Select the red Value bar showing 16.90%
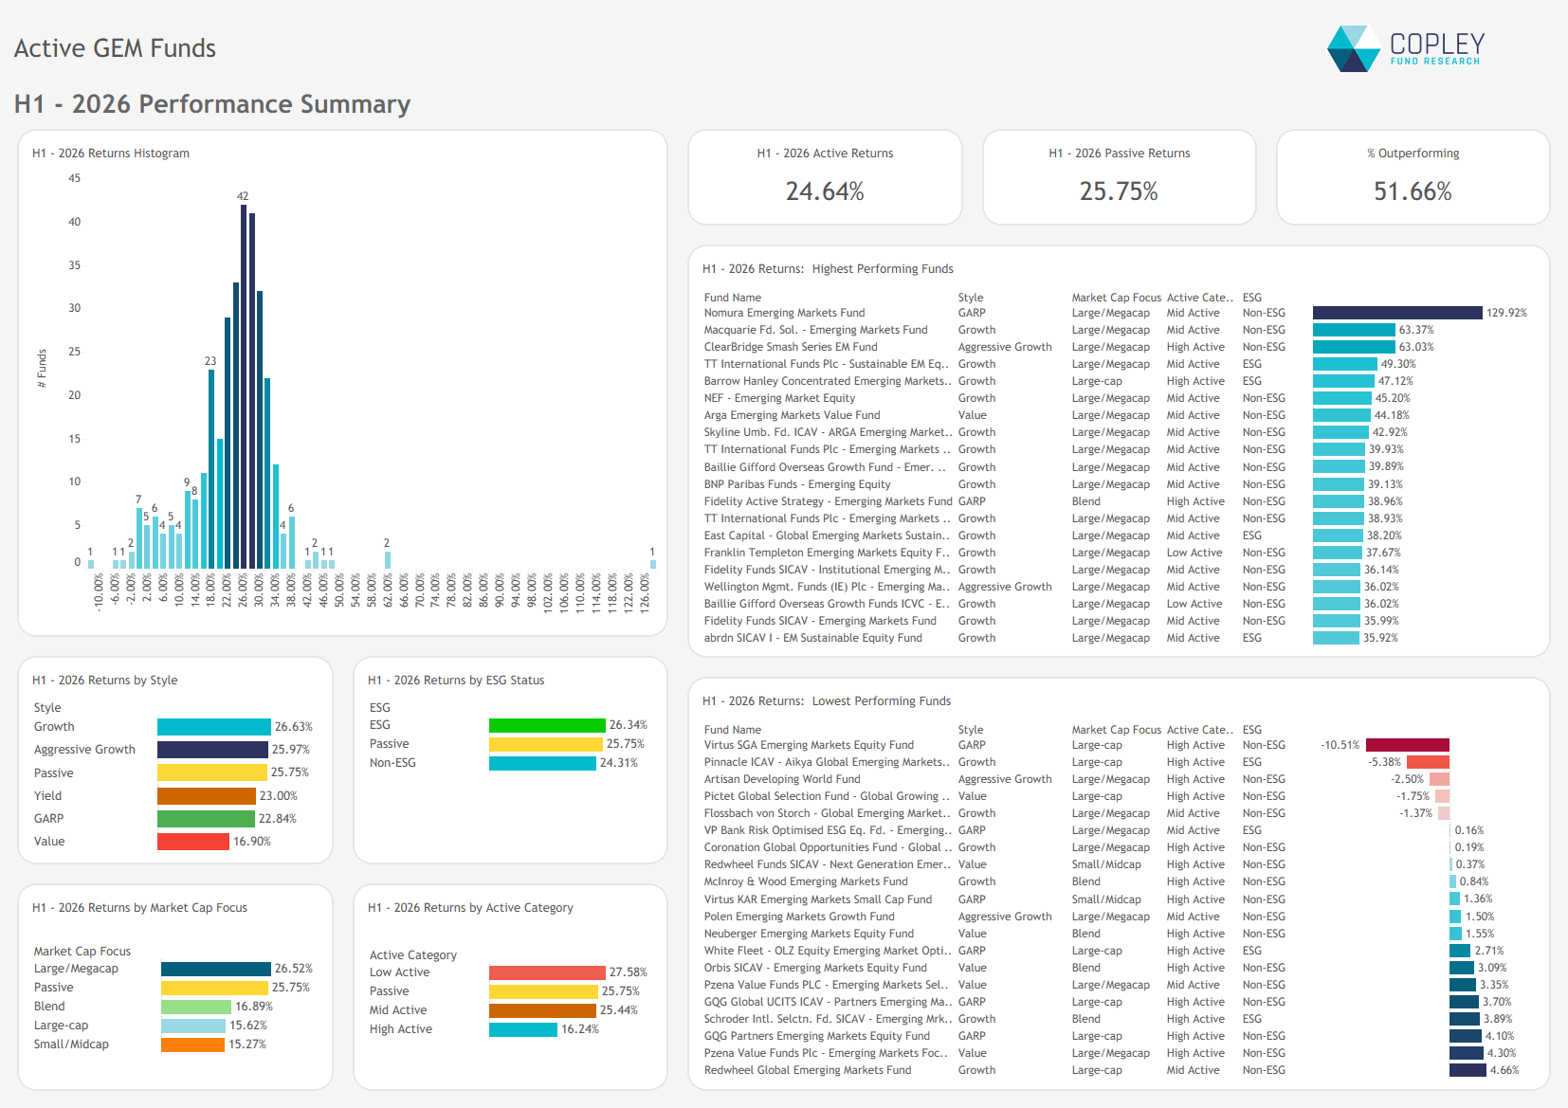 click(193, 842)
